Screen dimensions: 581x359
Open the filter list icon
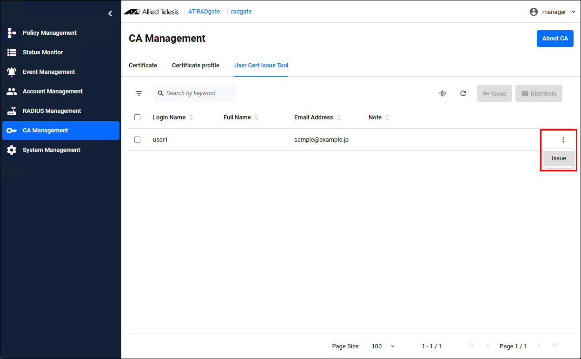(139, 93)
